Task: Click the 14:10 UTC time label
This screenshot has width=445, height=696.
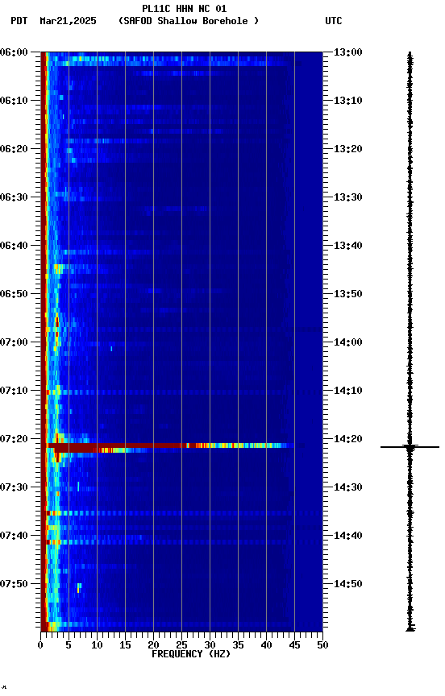Action: [348, 391]
